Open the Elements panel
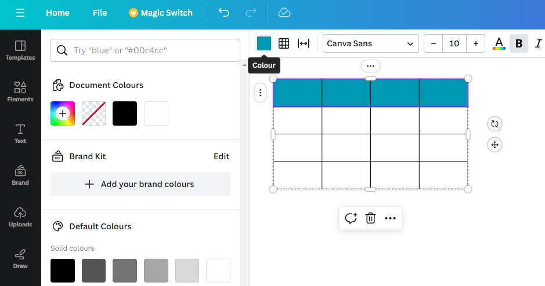Image resolution: width=545 pixels, height=286 pixels. pyautogui.click(x=20, y=92)
